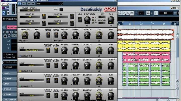Click the Stereo In input routing
Image resolution: width=181 pixels, height=101 pixels.
point(10,54)
